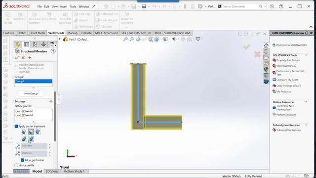Confirm with large green checkmark in viewport
Image resolution: width=316 pixels, height=178 pixels.
247,47
